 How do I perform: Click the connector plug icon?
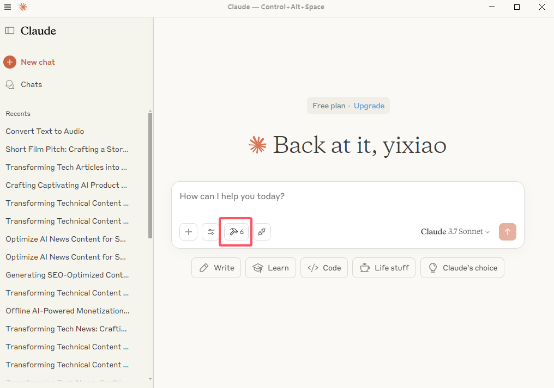[262, 232]
